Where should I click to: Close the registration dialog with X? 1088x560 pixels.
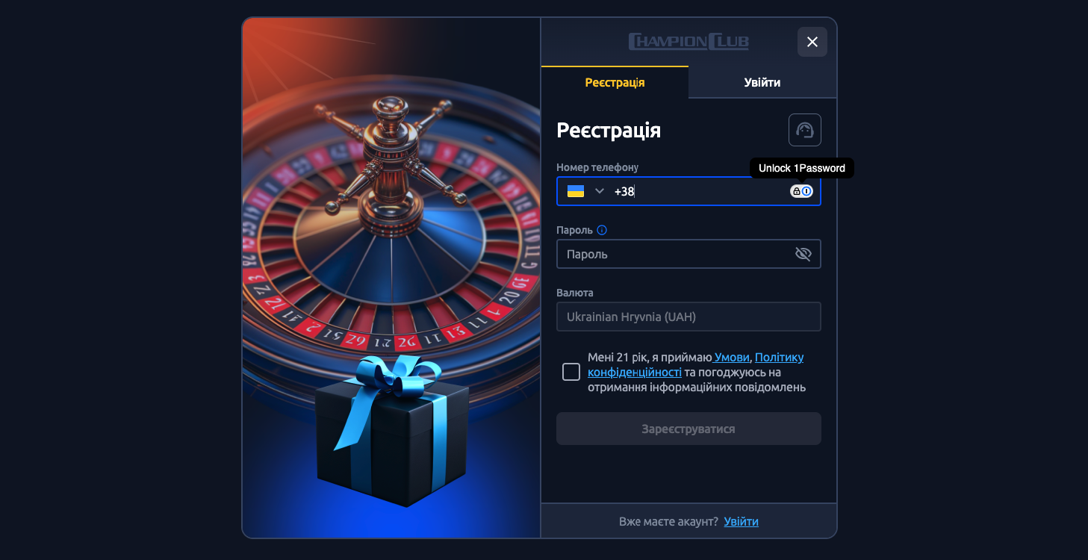click(812, 42)
